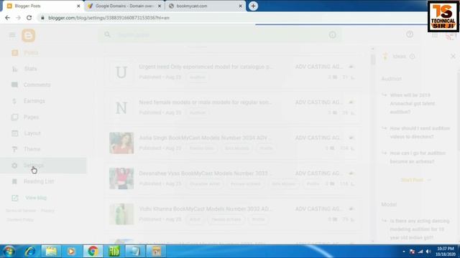Go back in the browser
Image resolution: width=460 pixels, height=258 pixels.
(7, 18)
